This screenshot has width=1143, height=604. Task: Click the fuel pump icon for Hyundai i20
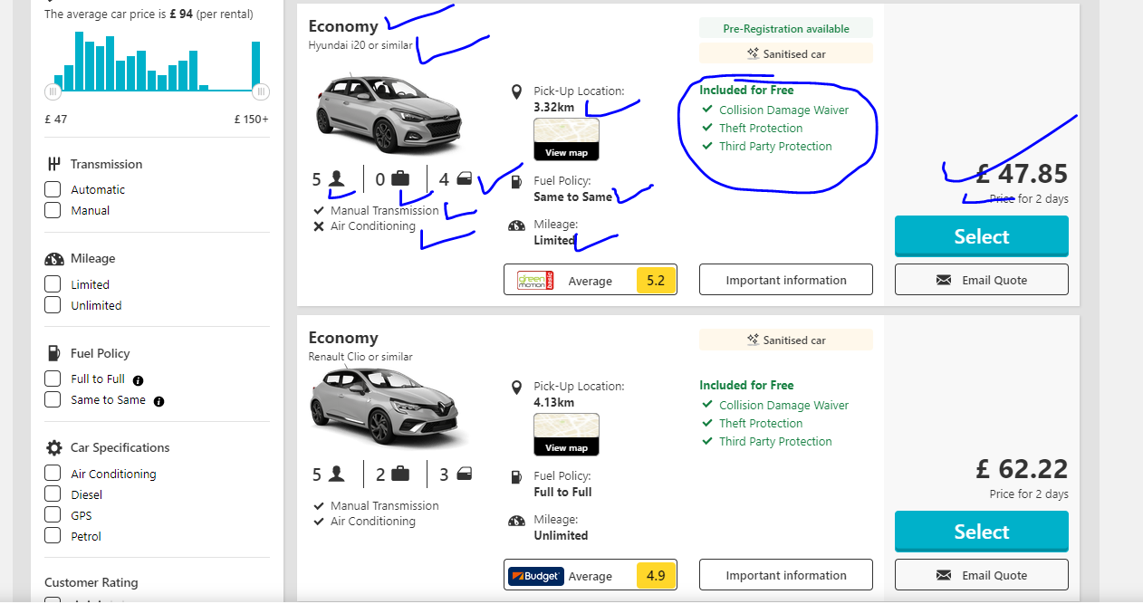coord(516,182)
